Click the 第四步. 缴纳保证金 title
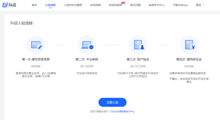The width and height of the screenshot is (220, 120). point(189,59)
